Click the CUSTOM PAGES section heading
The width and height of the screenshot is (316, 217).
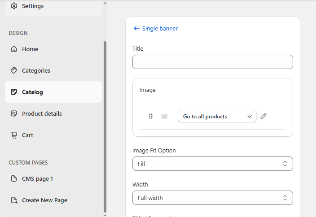(28, 163)
